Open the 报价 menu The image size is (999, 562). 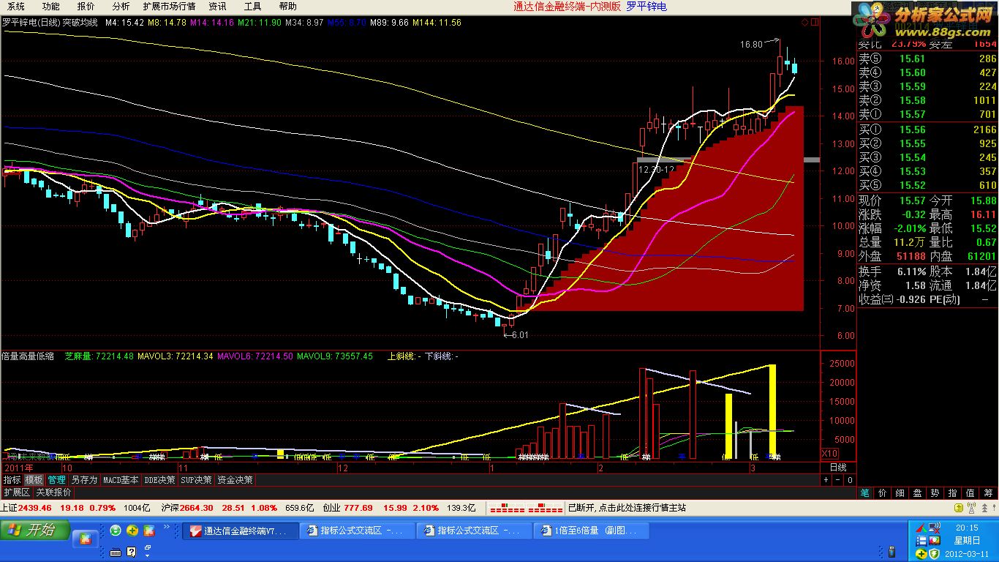pyautogui.click(x=86, y=7)
